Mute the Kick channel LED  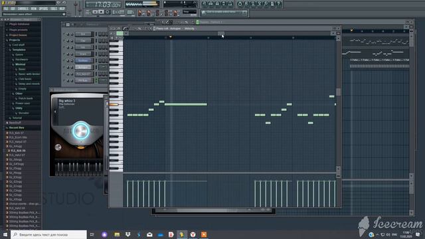[64, 34]
